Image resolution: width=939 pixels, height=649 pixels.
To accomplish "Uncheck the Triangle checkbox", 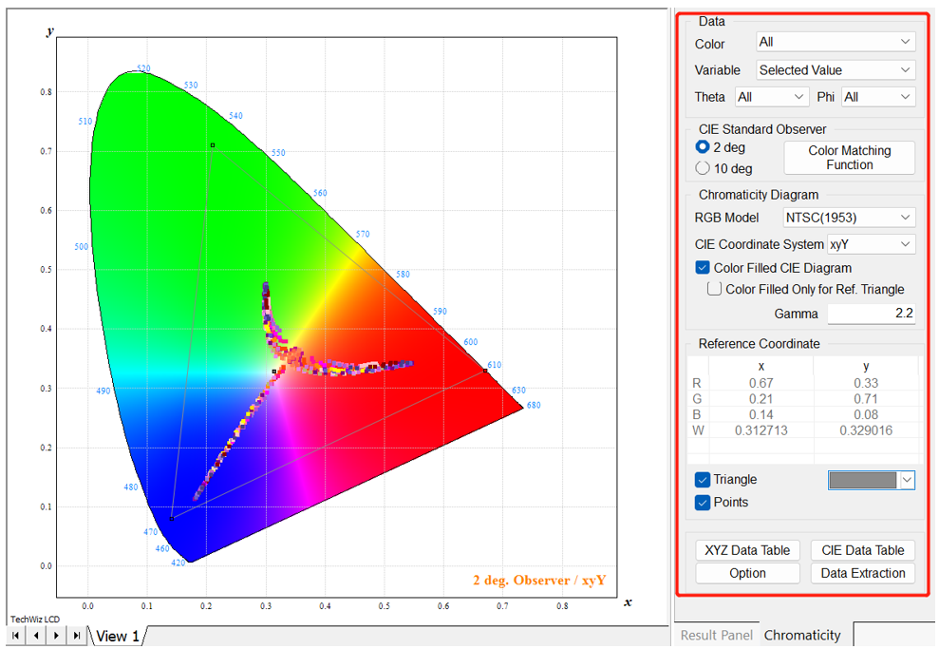I will (703, 480).
